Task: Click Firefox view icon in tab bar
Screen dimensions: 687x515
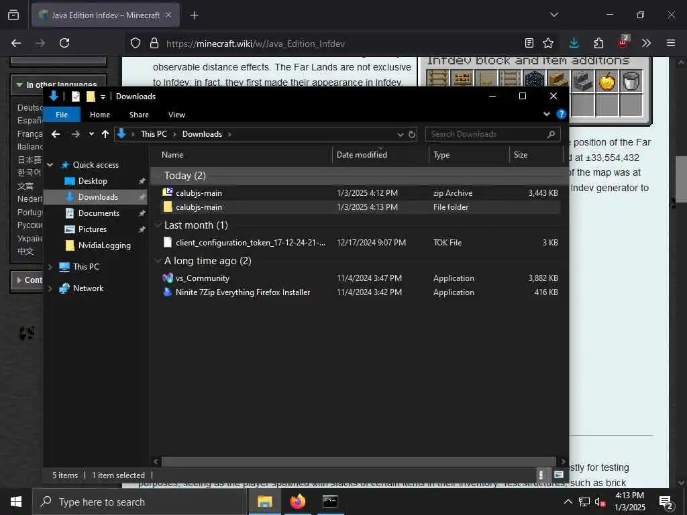Action: pos(13,15)
